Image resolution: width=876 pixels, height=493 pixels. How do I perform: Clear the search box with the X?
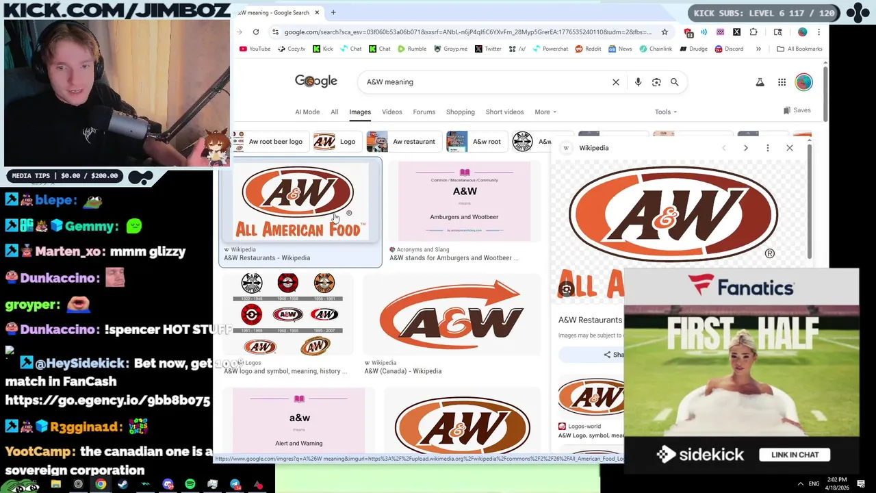(x=615, y=82)
